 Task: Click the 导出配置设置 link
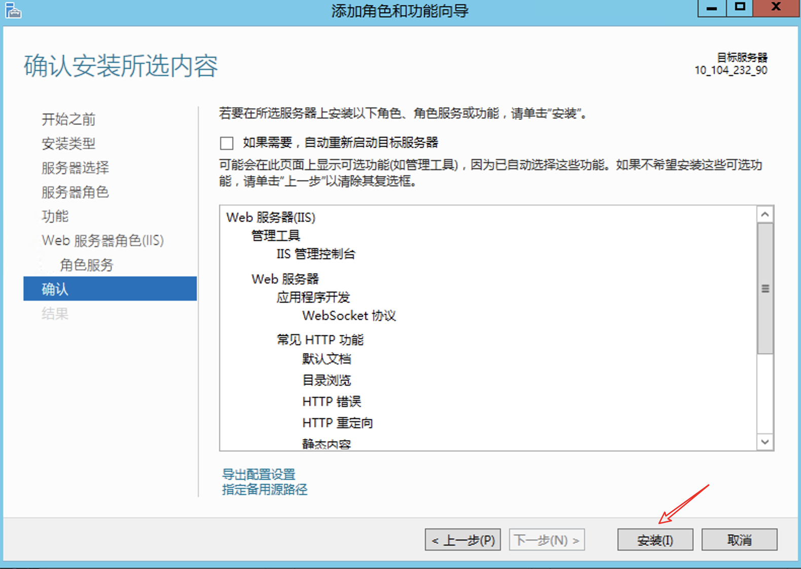pos(259,474)
